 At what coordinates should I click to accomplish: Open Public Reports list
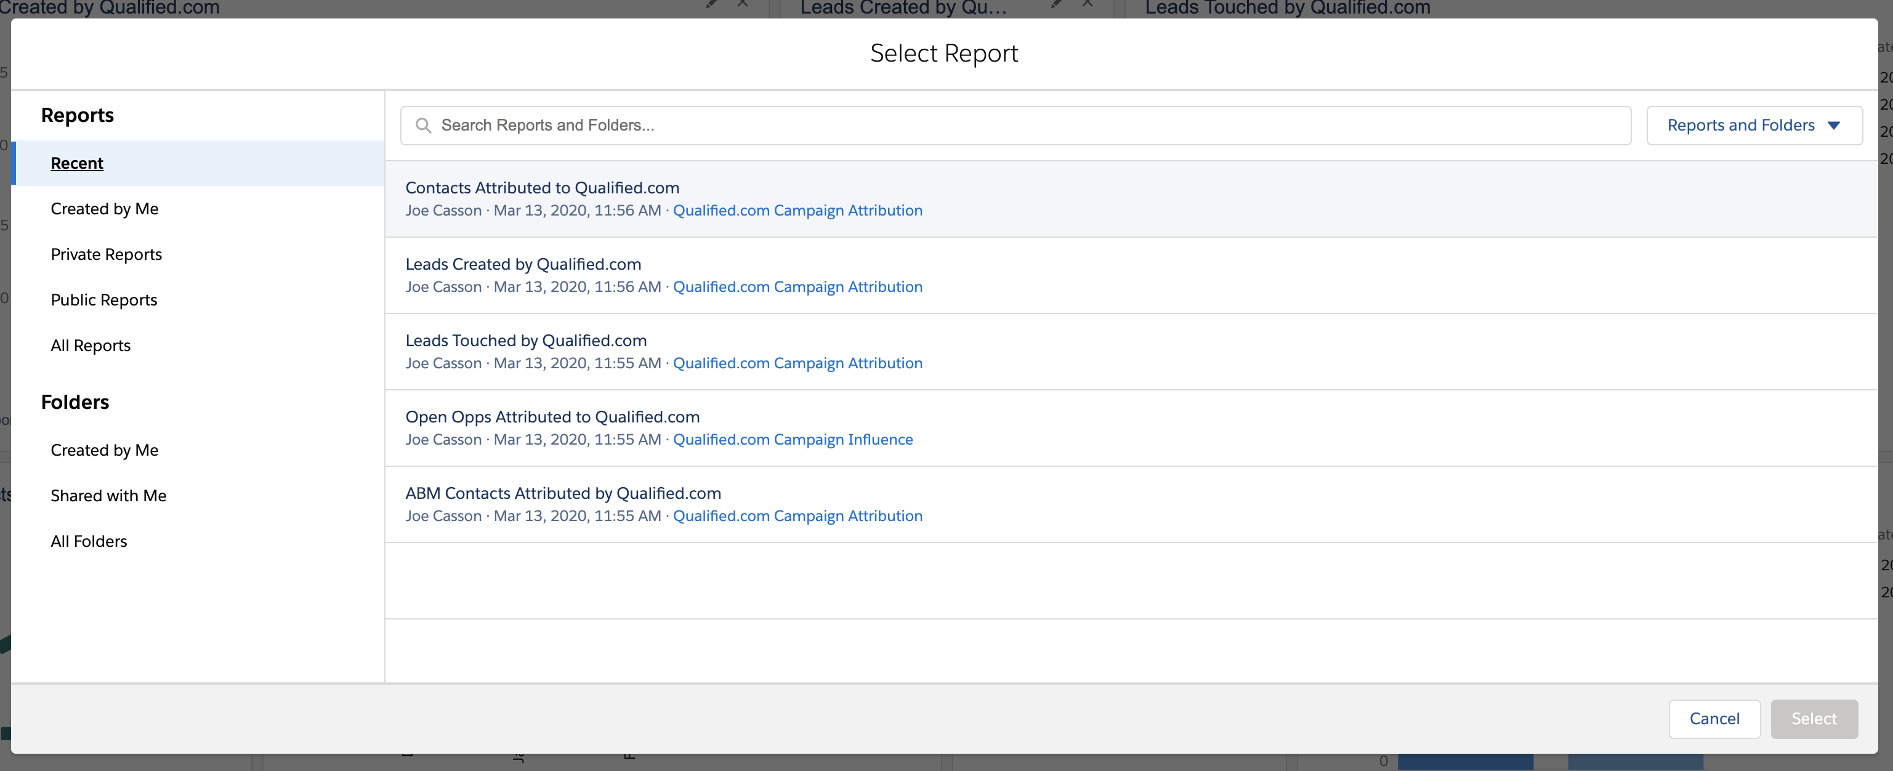tap(103, 300)
